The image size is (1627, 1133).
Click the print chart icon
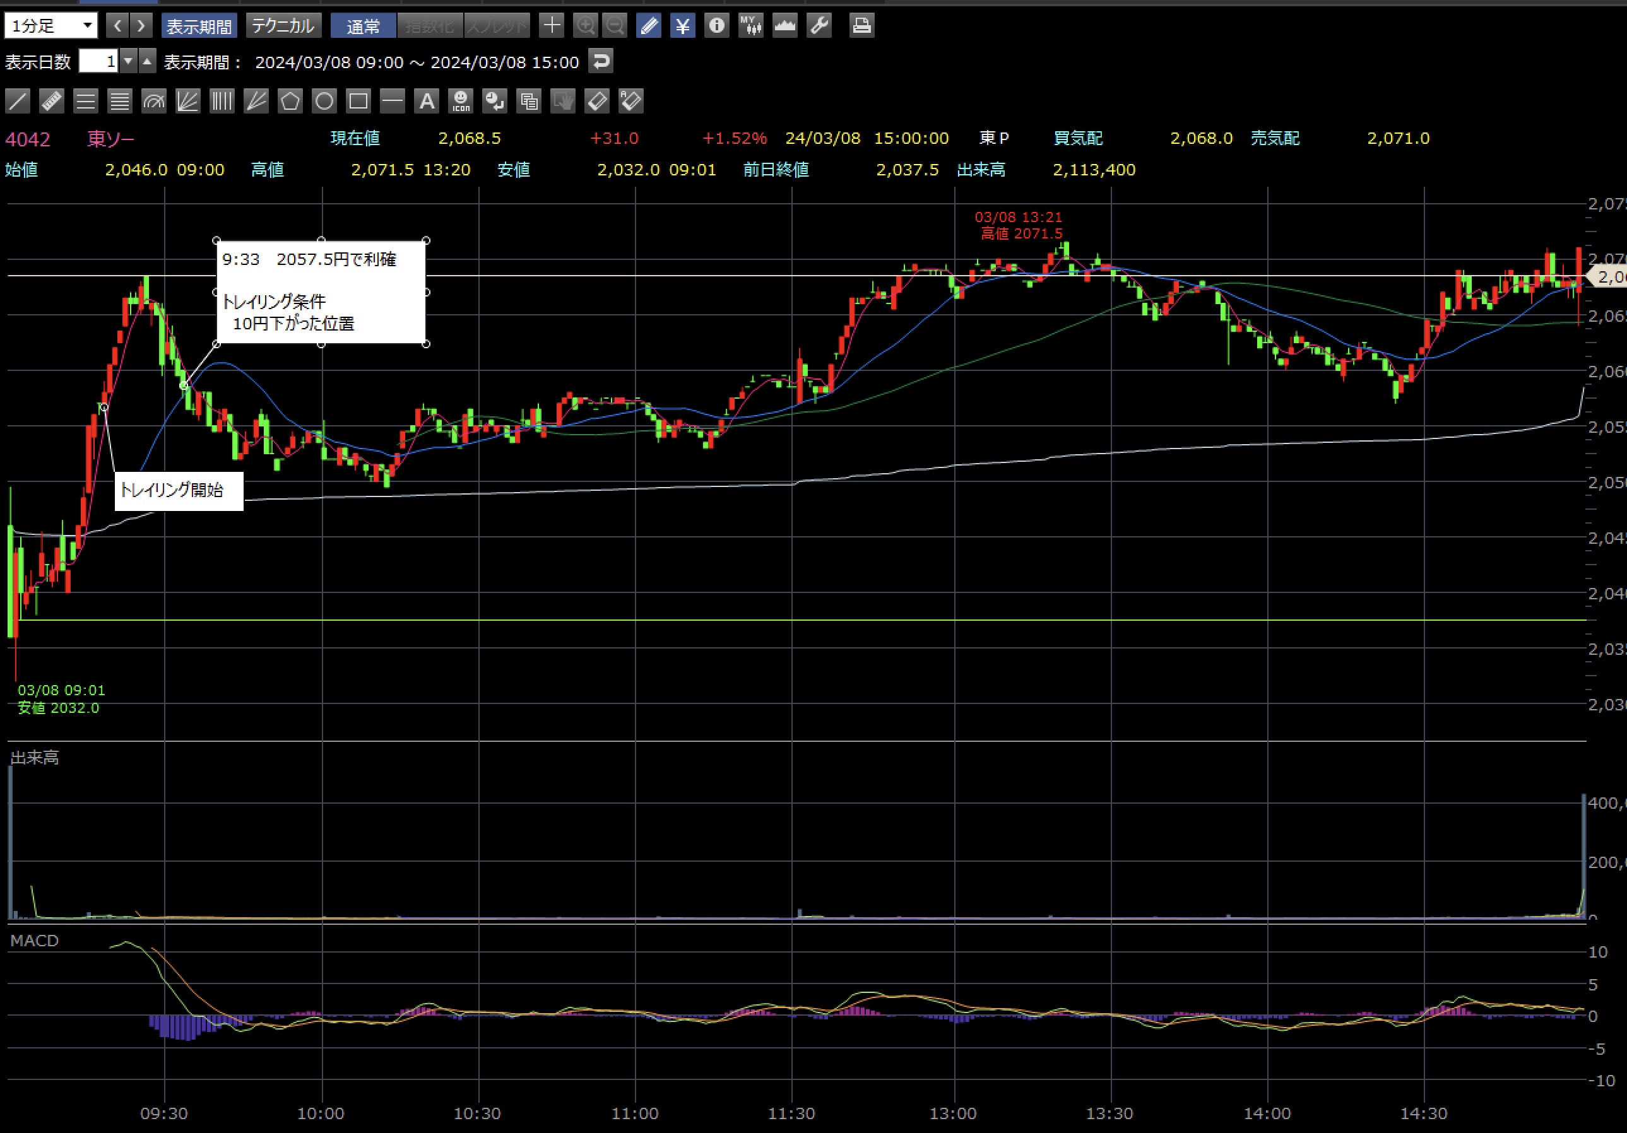click(x=861, y=26)
